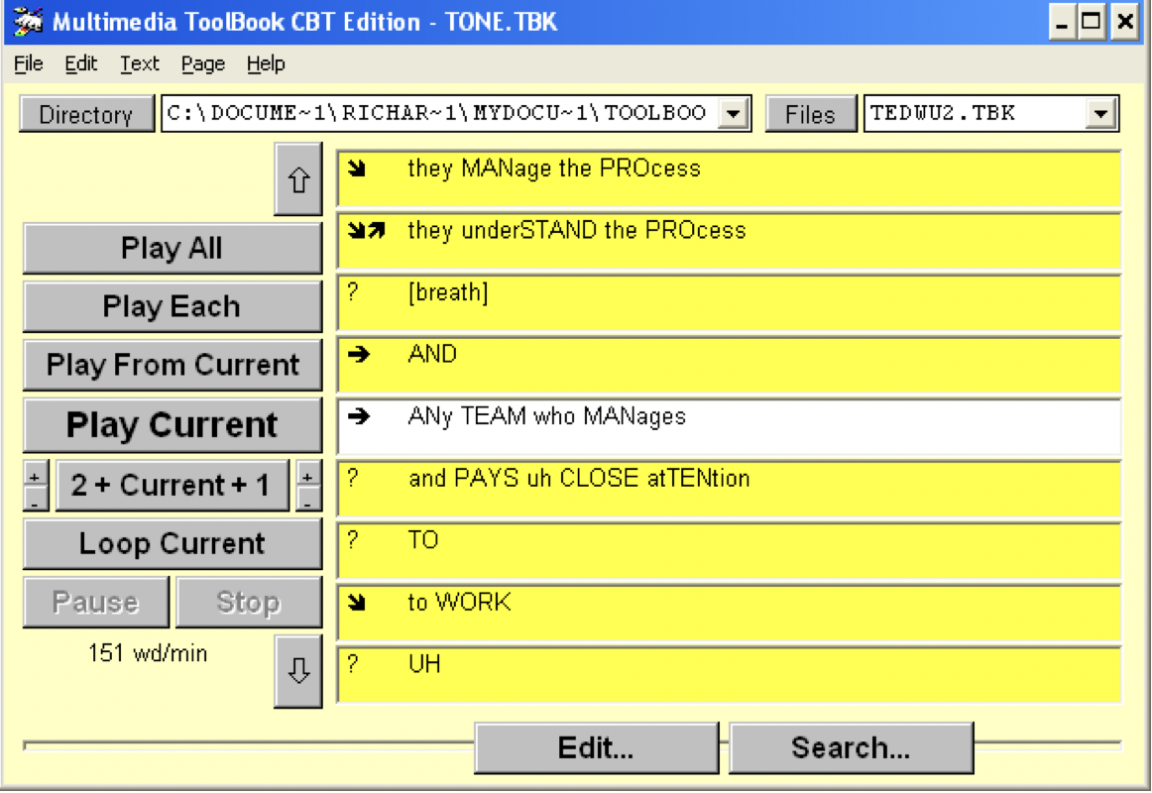Click Play Current

tap(172, 424)
